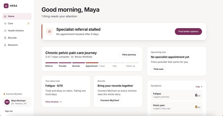Click Connect MyChart button in Records card

tap(110, 100)
